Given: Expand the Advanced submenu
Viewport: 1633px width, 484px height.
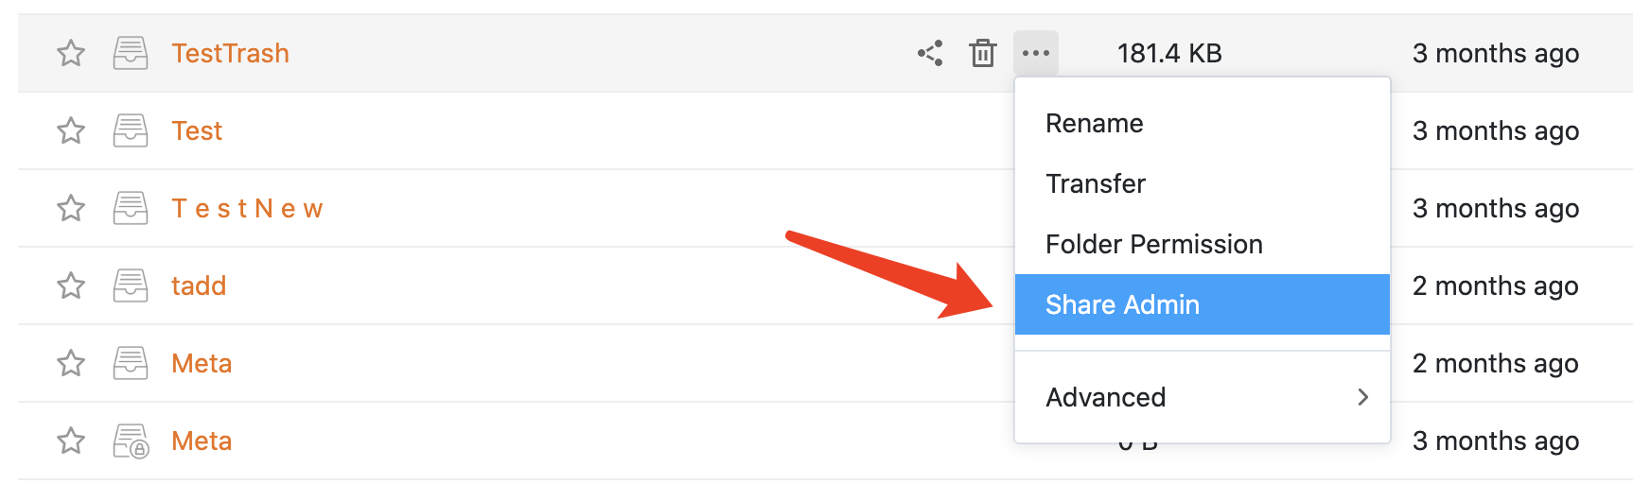Looking at the screenshot, I should click(1106, 397).
